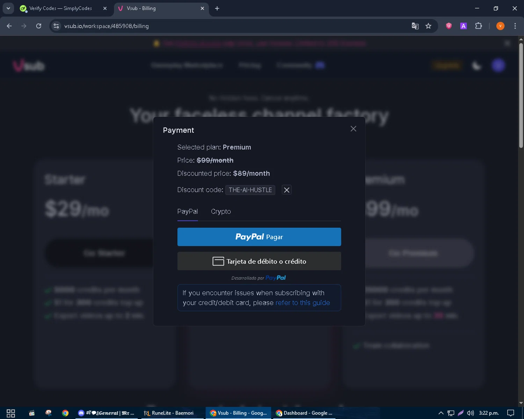Open the volume control in tray
Screen dimensions: 524x419
[470, 413]
